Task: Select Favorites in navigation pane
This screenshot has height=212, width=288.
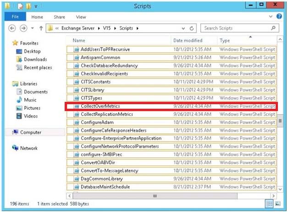Action: 29,43
